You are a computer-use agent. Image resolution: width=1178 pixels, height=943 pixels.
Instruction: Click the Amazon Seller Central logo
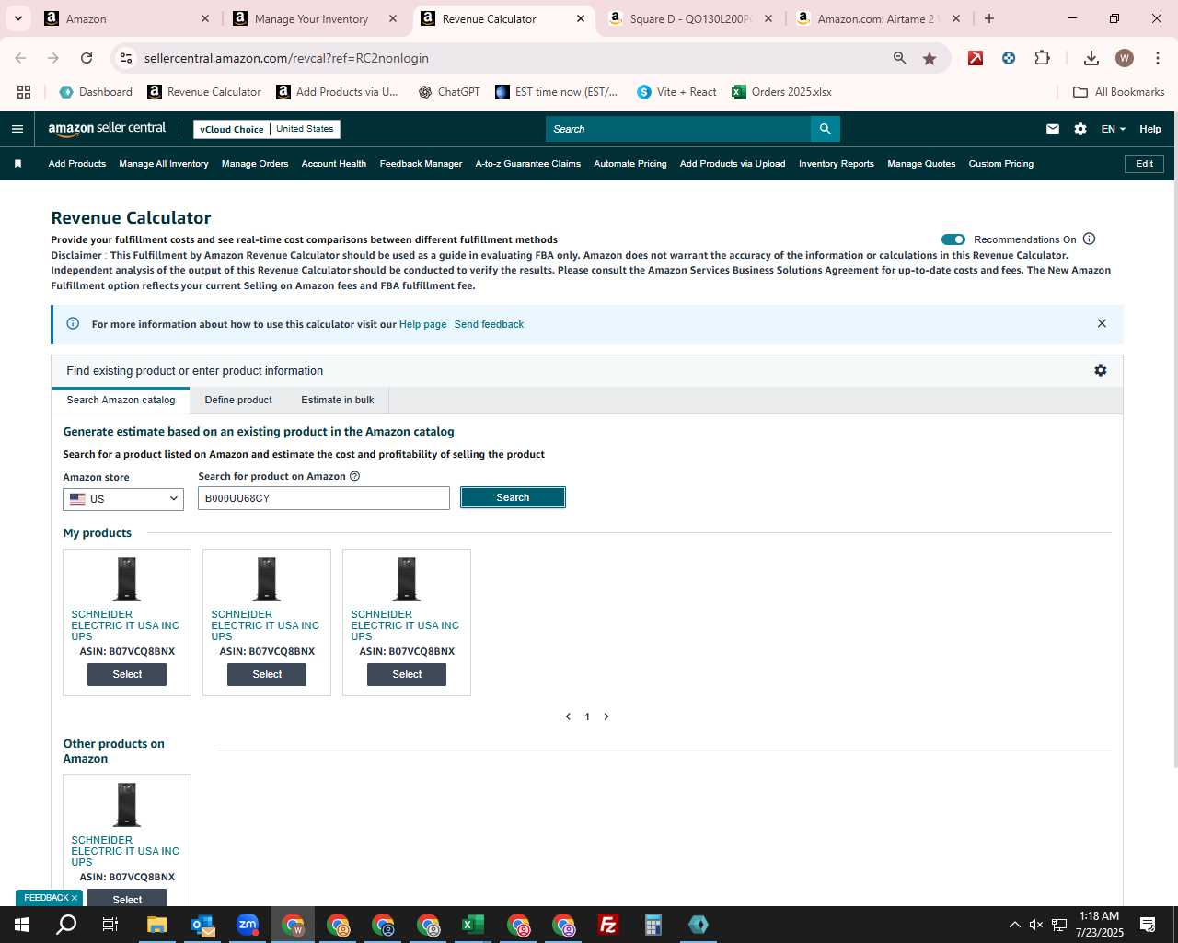coord(107,129)
